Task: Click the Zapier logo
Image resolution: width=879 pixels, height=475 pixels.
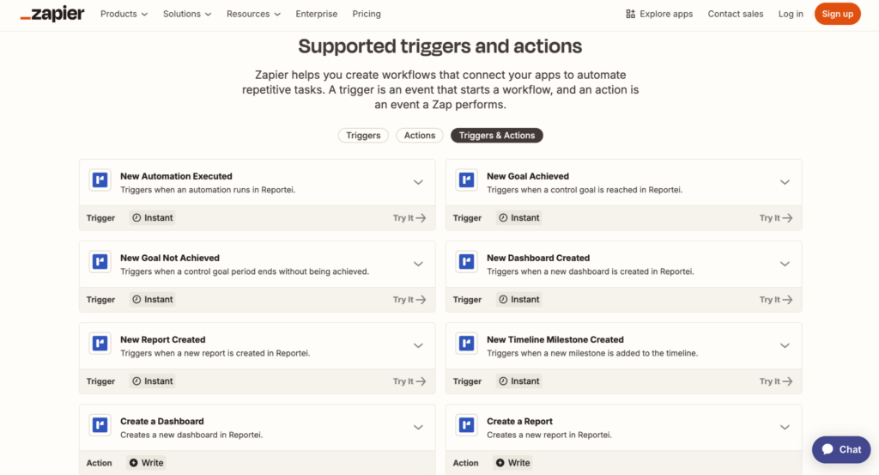Action: 52,14
